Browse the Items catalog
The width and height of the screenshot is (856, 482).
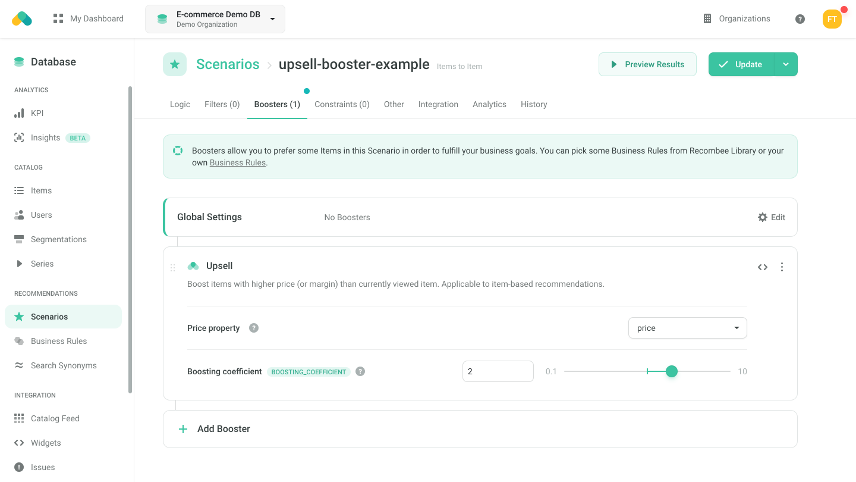pos(42,190)
